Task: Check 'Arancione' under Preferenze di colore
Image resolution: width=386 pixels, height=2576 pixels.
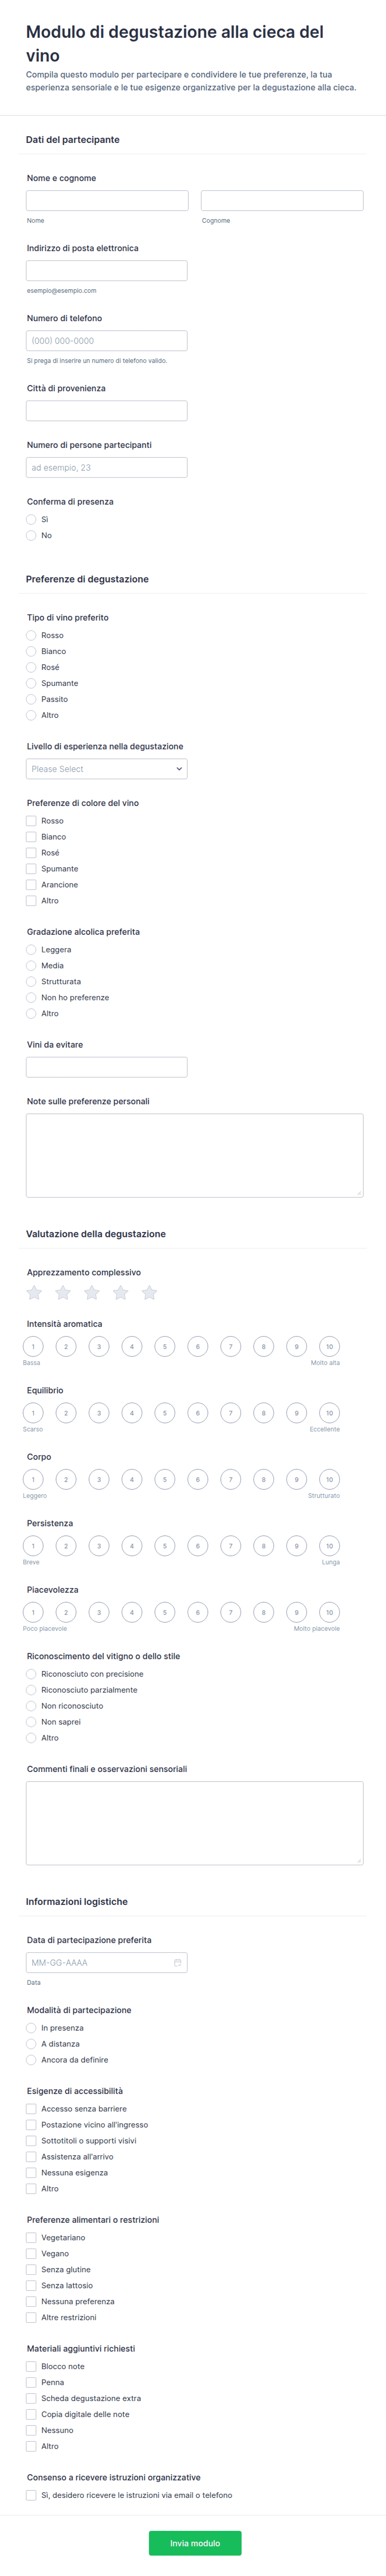Action: click(x=31, y=885)
